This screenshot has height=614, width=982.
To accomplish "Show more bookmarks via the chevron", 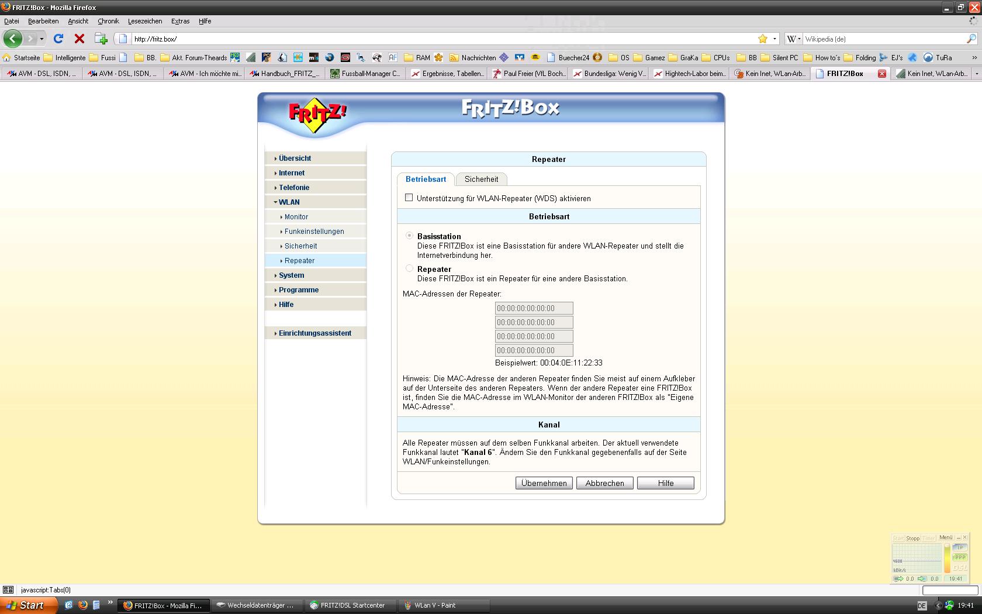I will tap(974, 57).
